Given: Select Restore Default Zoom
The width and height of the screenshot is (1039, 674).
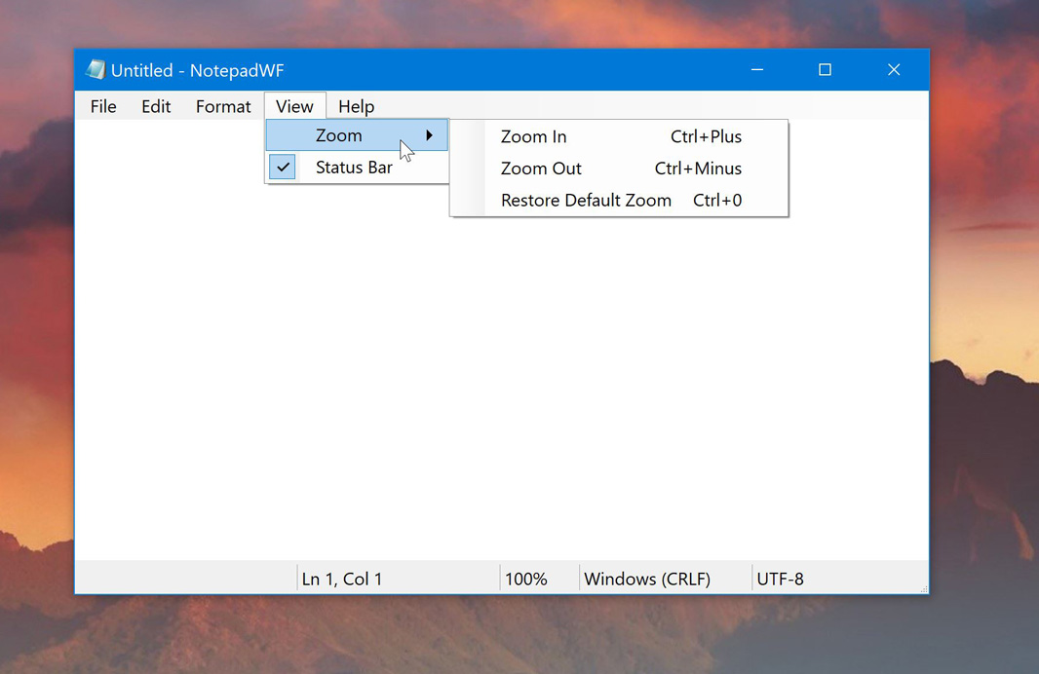Looking at the screenshot, I should tap(586, 201).
